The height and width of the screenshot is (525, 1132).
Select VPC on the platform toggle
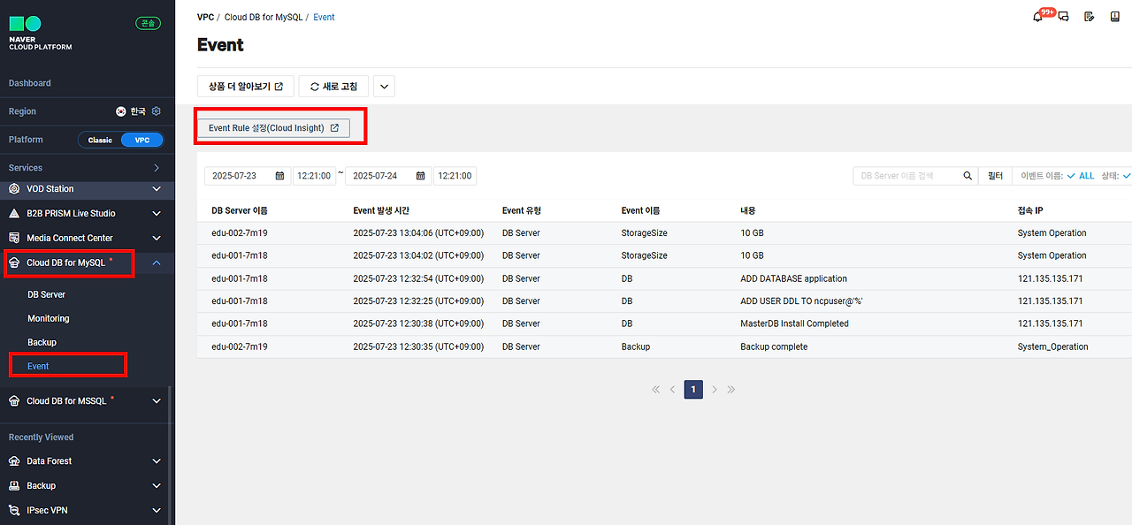(x=141, y=140)
